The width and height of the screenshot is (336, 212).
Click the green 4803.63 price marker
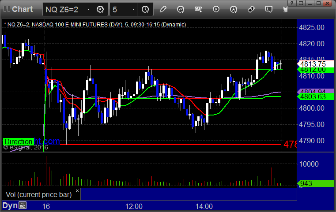click(x=315, y=97)
